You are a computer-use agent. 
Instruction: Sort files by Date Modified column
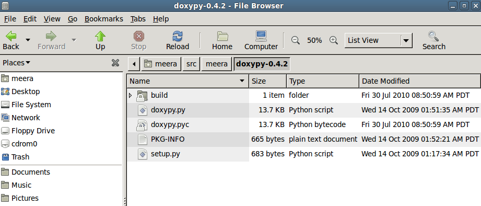[x=420, y=81]
